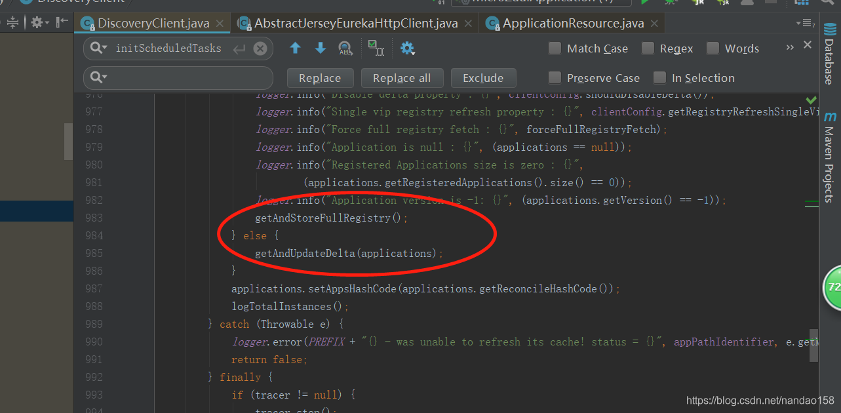Click line number 985 in the gutter
841x413 pixels.
94,253
